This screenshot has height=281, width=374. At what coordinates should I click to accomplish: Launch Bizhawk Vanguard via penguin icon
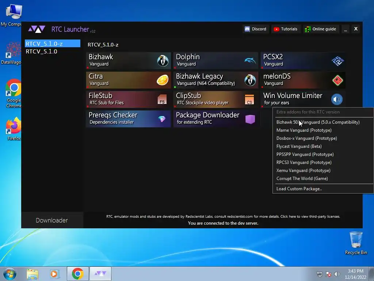[x=163, y=61]
